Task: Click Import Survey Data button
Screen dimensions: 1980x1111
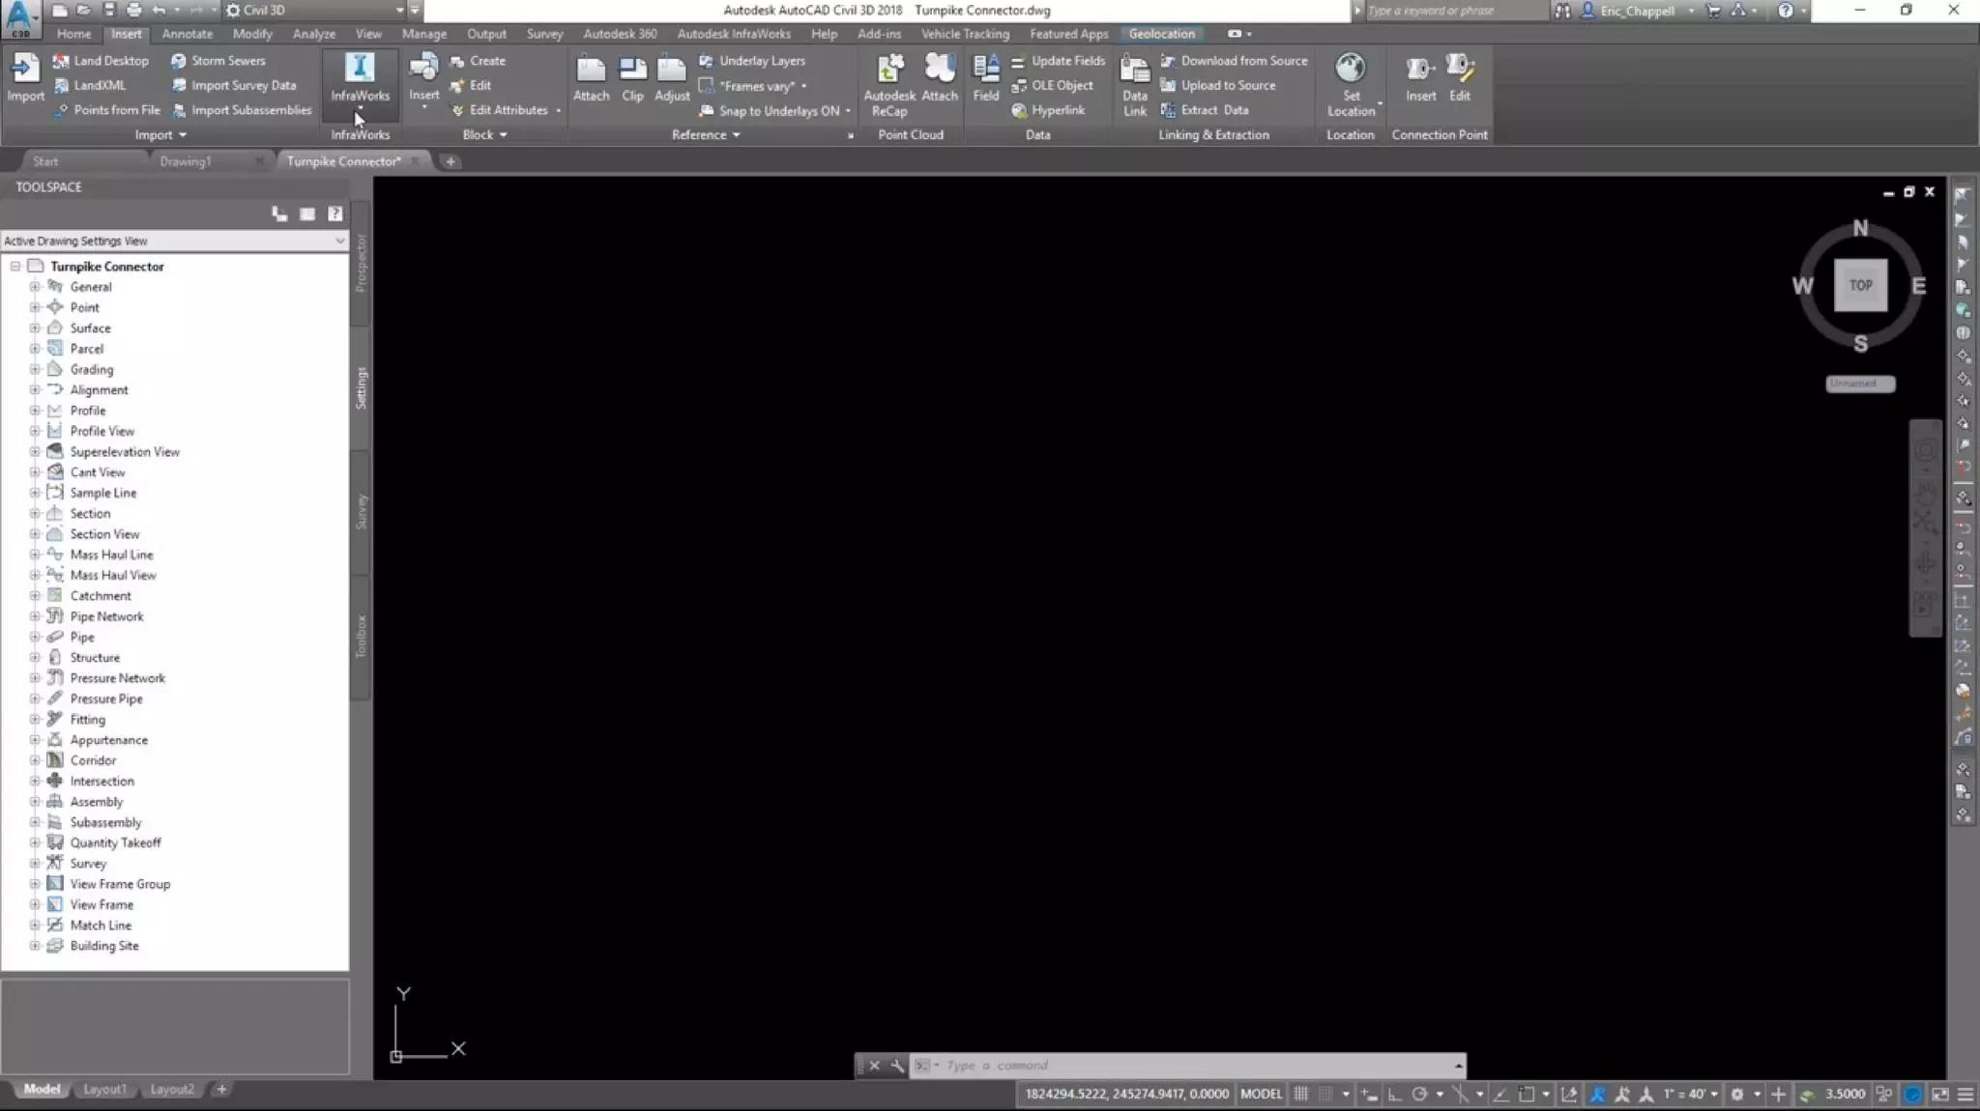Action: [x=243, y=85]
